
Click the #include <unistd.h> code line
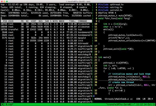[110, 10]
